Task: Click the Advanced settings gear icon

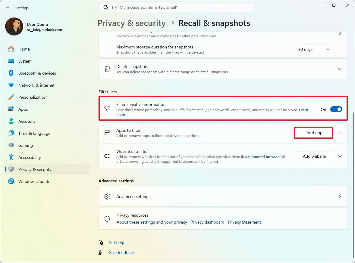Action: 107,196
